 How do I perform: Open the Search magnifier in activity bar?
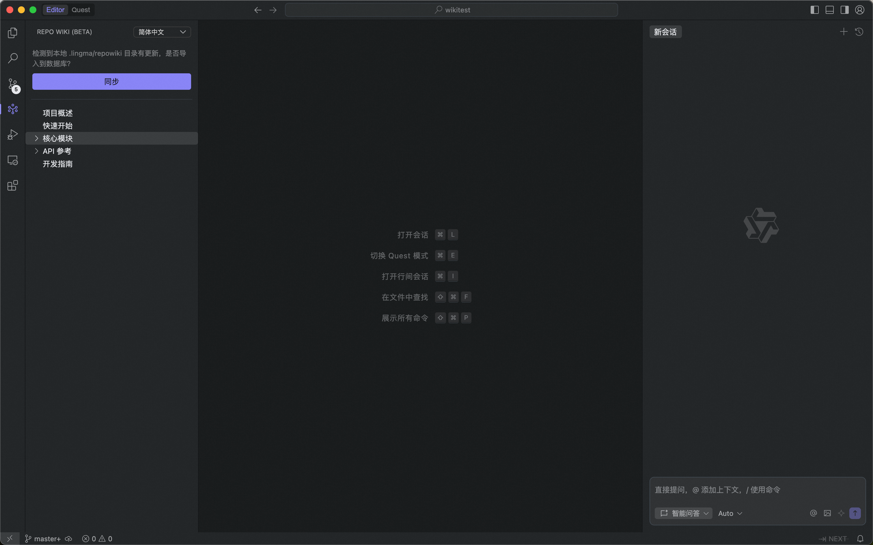point(13,58)
